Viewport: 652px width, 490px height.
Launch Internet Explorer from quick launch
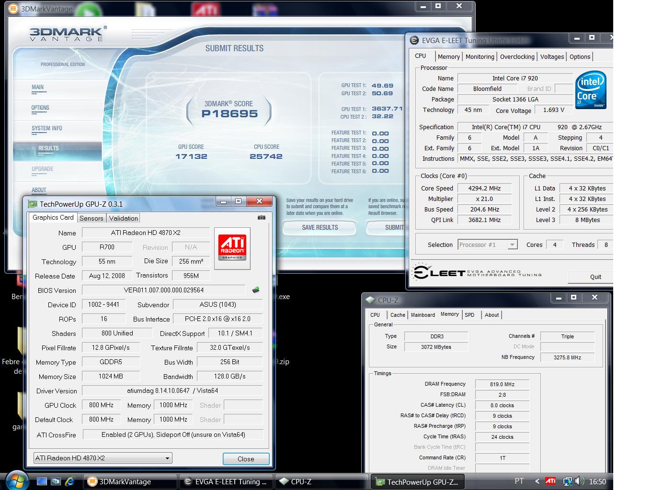coord(70,481)
